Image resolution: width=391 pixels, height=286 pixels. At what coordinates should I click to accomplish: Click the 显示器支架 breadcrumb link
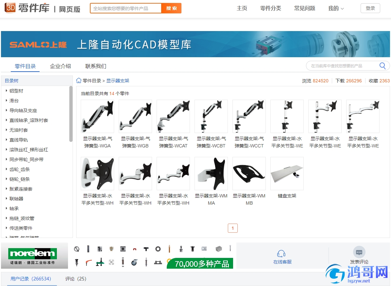tap(118, 81)
